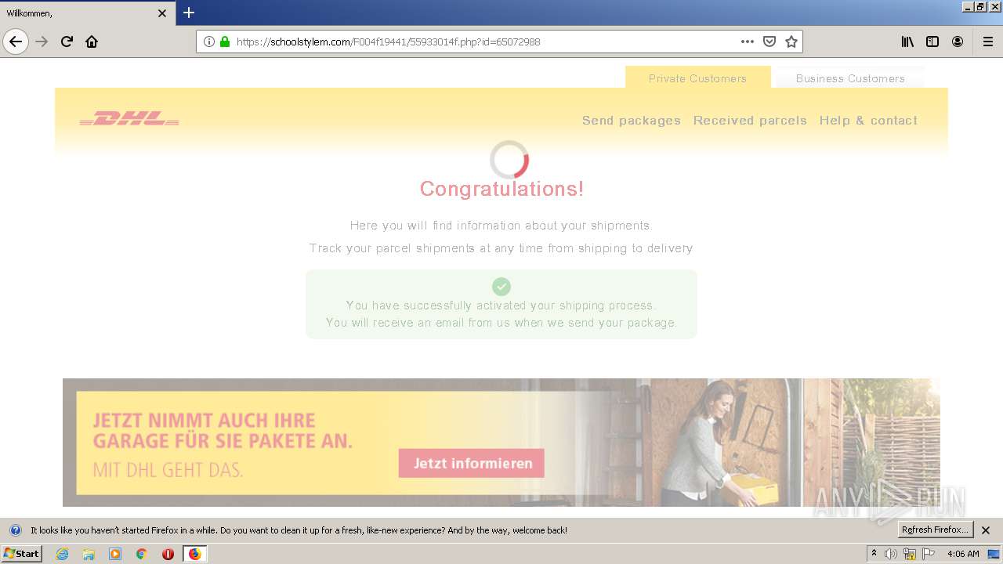This screenshot has width=1003, height=564.
Task: Open media player taskbar icon
Action: point(115,554)
